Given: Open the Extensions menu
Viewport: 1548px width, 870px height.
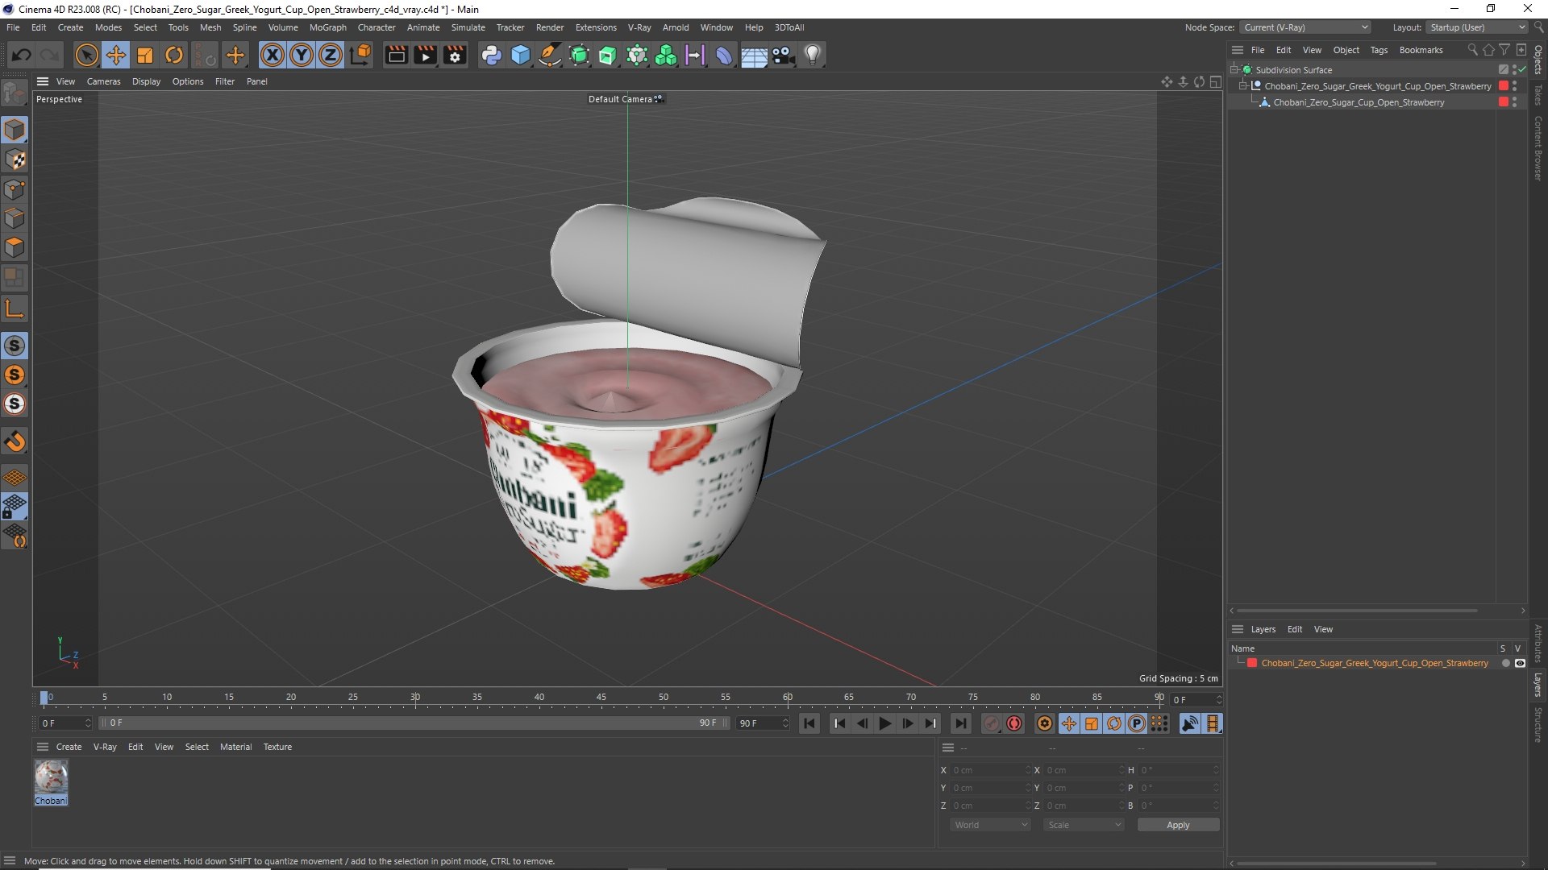Looking at the screenshot, I should click(x=596, y=27).
